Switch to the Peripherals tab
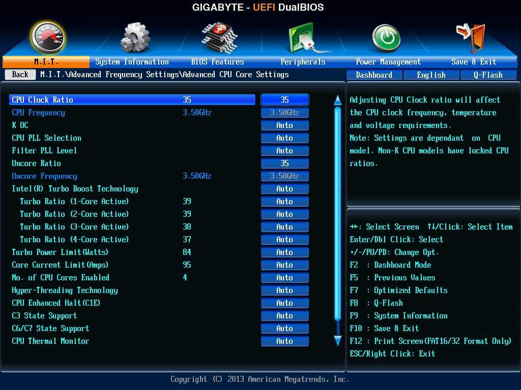Image resolution: width=521 pixels, height=390 pixels. (x=303, y=62)
